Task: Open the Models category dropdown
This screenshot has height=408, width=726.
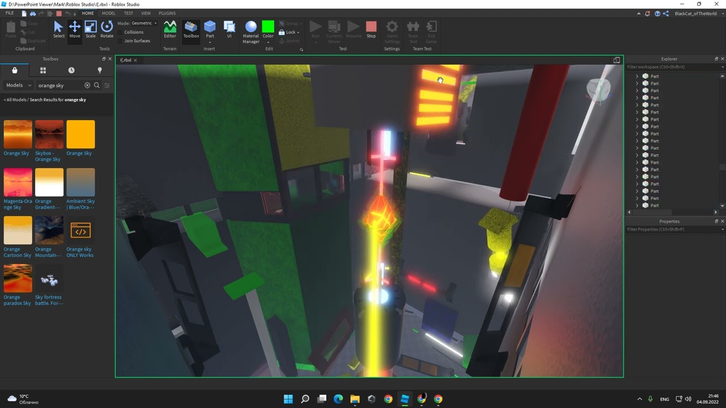Action: click(18, 86)
